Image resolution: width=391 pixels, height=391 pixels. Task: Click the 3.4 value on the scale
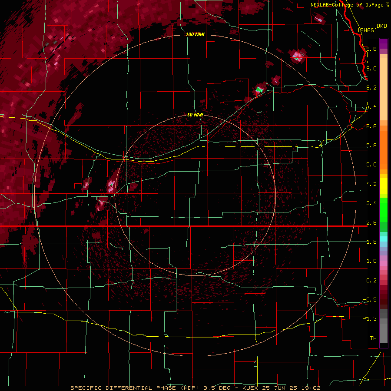(371, 203)
